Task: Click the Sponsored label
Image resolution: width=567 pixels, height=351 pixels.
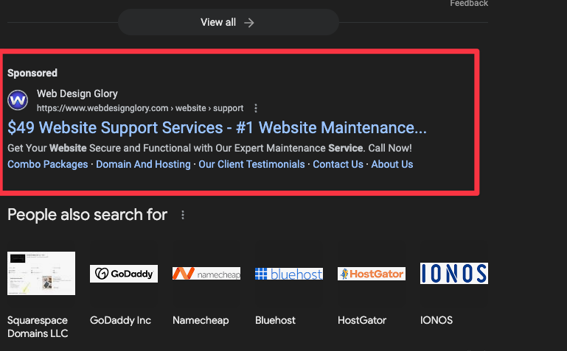Action: (x=32, y=74)
